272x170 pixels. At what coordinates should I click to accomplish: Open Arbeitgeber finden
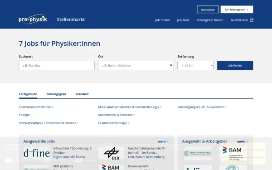(210, 20)
